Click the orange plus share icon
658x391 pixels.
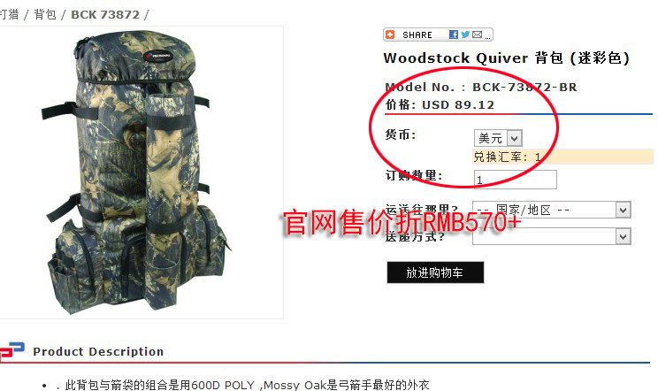tap(390, 34)
